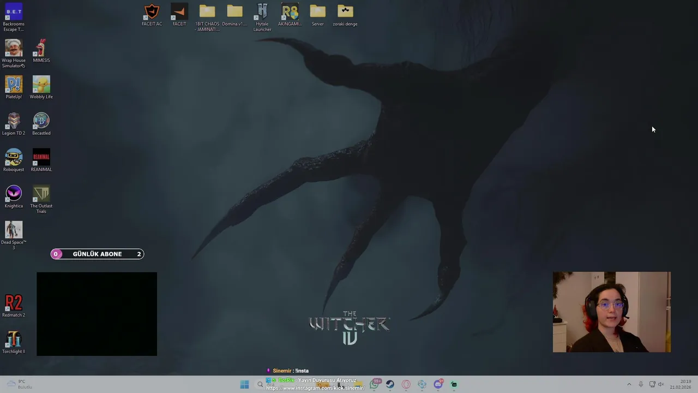
Task: Select the AKINGAMI R8 shortcut
Action: click(x=290, y=15)
